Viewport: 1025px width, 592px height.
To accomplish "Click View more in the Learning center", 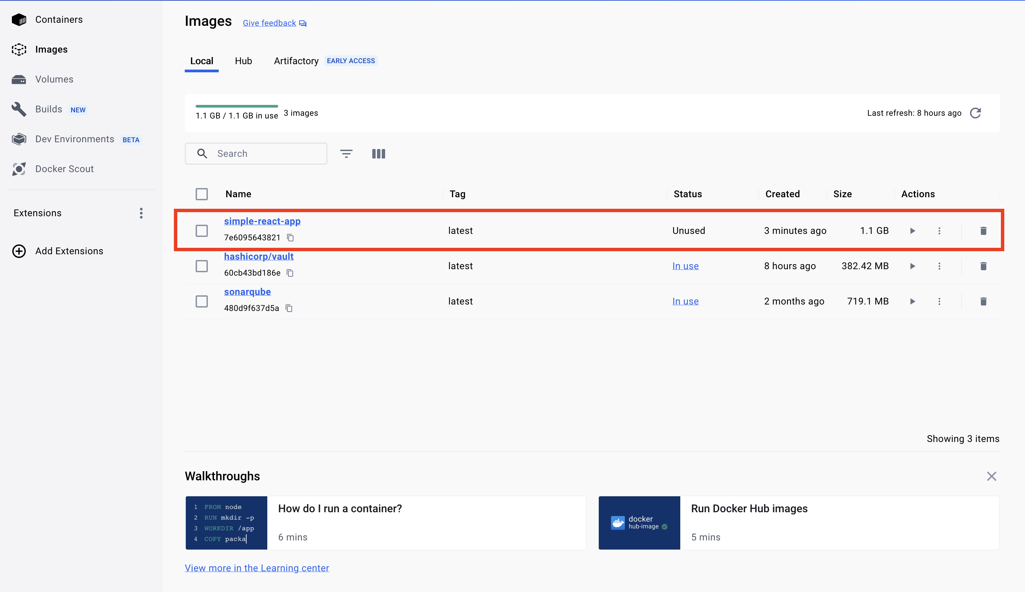I will tap(257, 568).
